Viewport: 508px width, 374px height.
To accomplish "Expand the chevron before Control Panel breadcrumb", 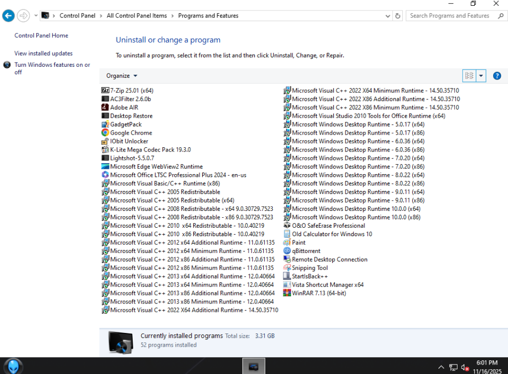I will pyautogui.click(x=54, y=16).
